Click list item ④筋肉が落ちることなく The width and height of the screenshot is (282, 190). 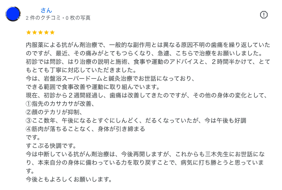[x=85, y=129]
